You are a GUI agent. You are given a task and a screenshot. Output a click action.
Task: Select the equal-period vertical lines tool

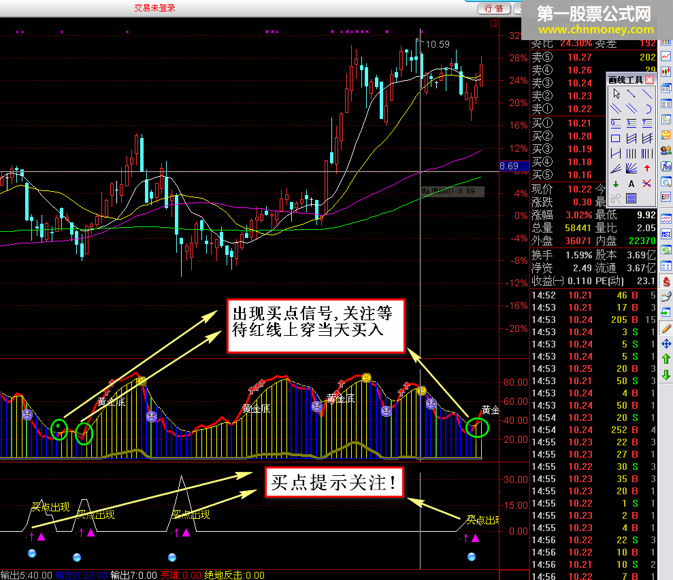(x=631, y=153)
